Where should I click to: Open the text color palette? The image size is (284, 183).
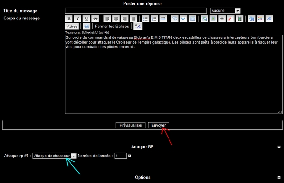(260, 18)
